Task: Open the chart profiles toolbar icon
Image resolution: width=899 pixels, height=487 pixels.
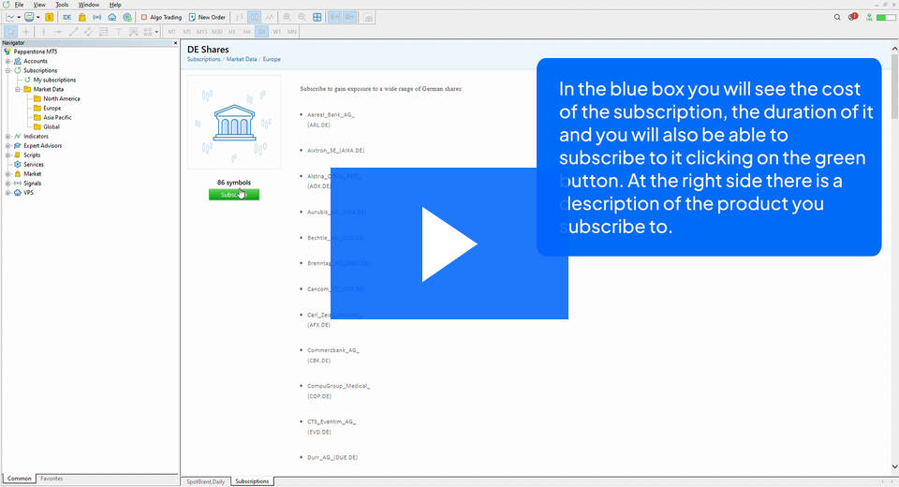Action: [29, 17]
